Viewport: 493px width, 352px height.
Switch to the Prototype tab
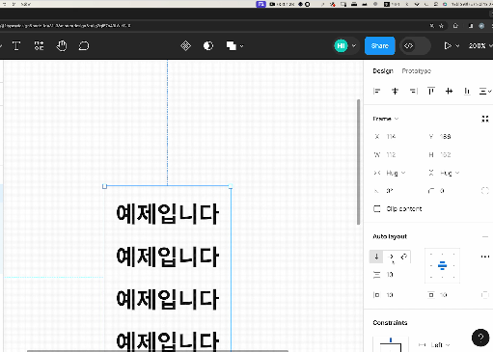click(x=416, y=70)
